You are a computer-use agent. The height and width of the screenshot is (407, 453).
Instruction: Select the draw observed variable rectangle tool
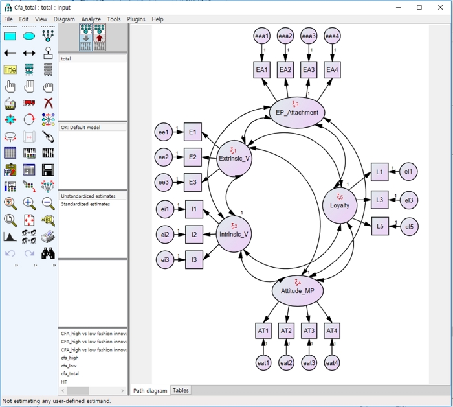point(10,36)
